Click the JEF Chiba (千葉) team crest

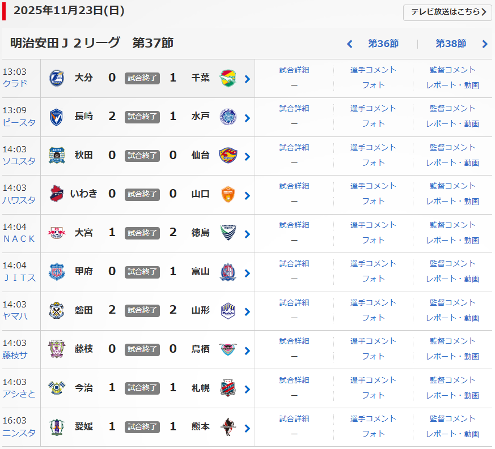click(228, 78)
